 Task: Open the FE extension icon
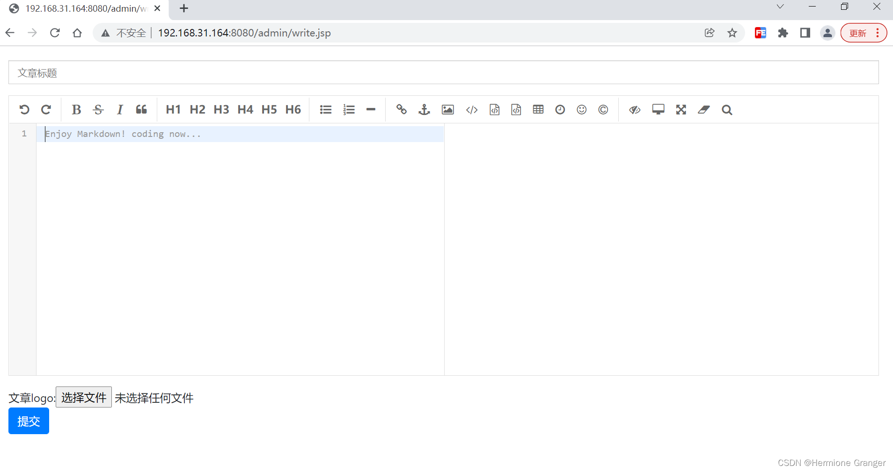[761, 33]
